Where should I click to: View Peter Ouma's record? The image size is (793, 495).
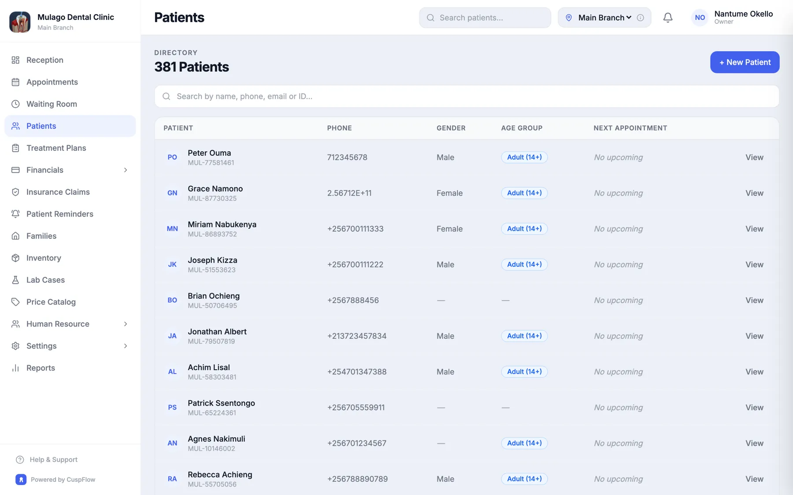click(754, 157)
